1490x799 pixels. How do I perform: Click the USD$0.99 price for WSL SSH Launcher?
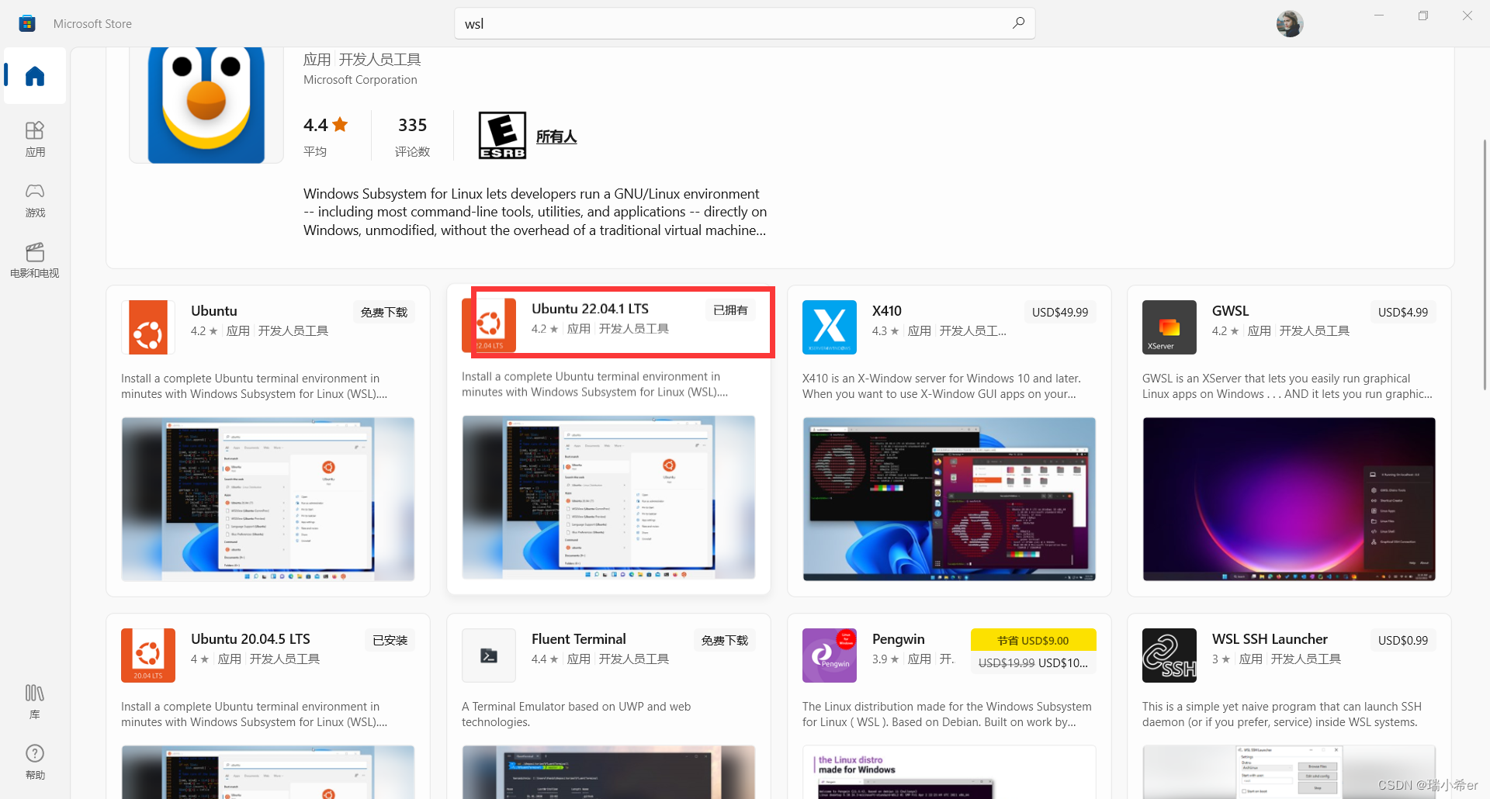pyautogui.click(x=1403, y=640)
